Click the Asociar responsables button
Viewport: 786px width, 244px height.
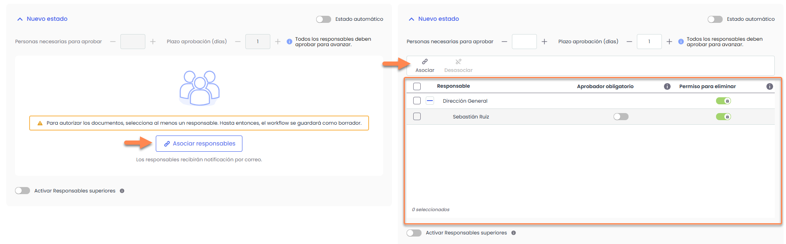199,143
